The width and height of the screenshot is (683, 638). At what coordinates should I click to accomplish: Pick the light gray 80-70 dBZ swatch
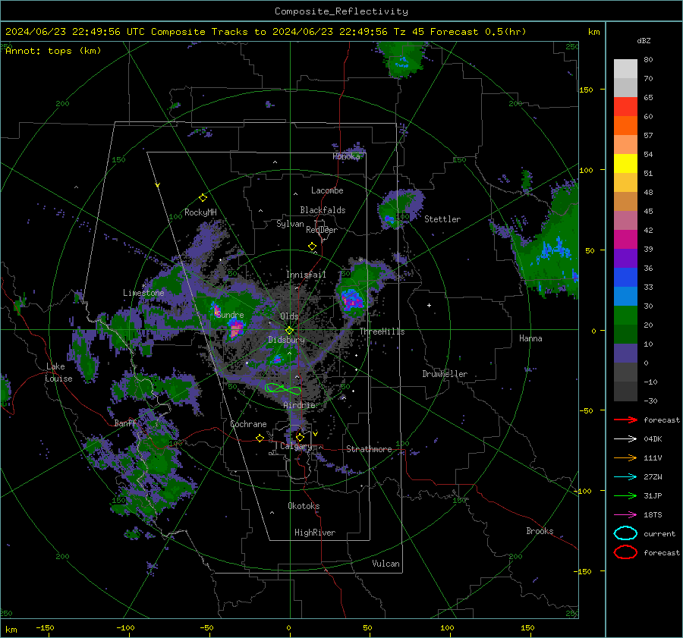[x=625, y=69]
